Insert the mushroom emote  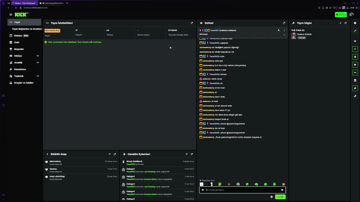click(283, 184)
